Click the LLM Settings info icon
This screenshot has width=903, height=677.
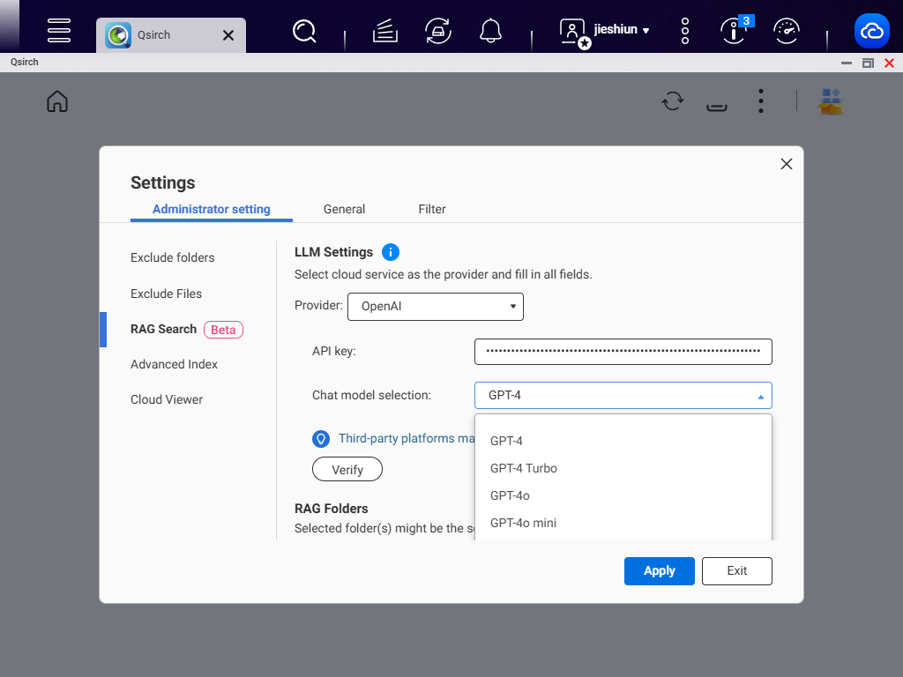point(390,252)
